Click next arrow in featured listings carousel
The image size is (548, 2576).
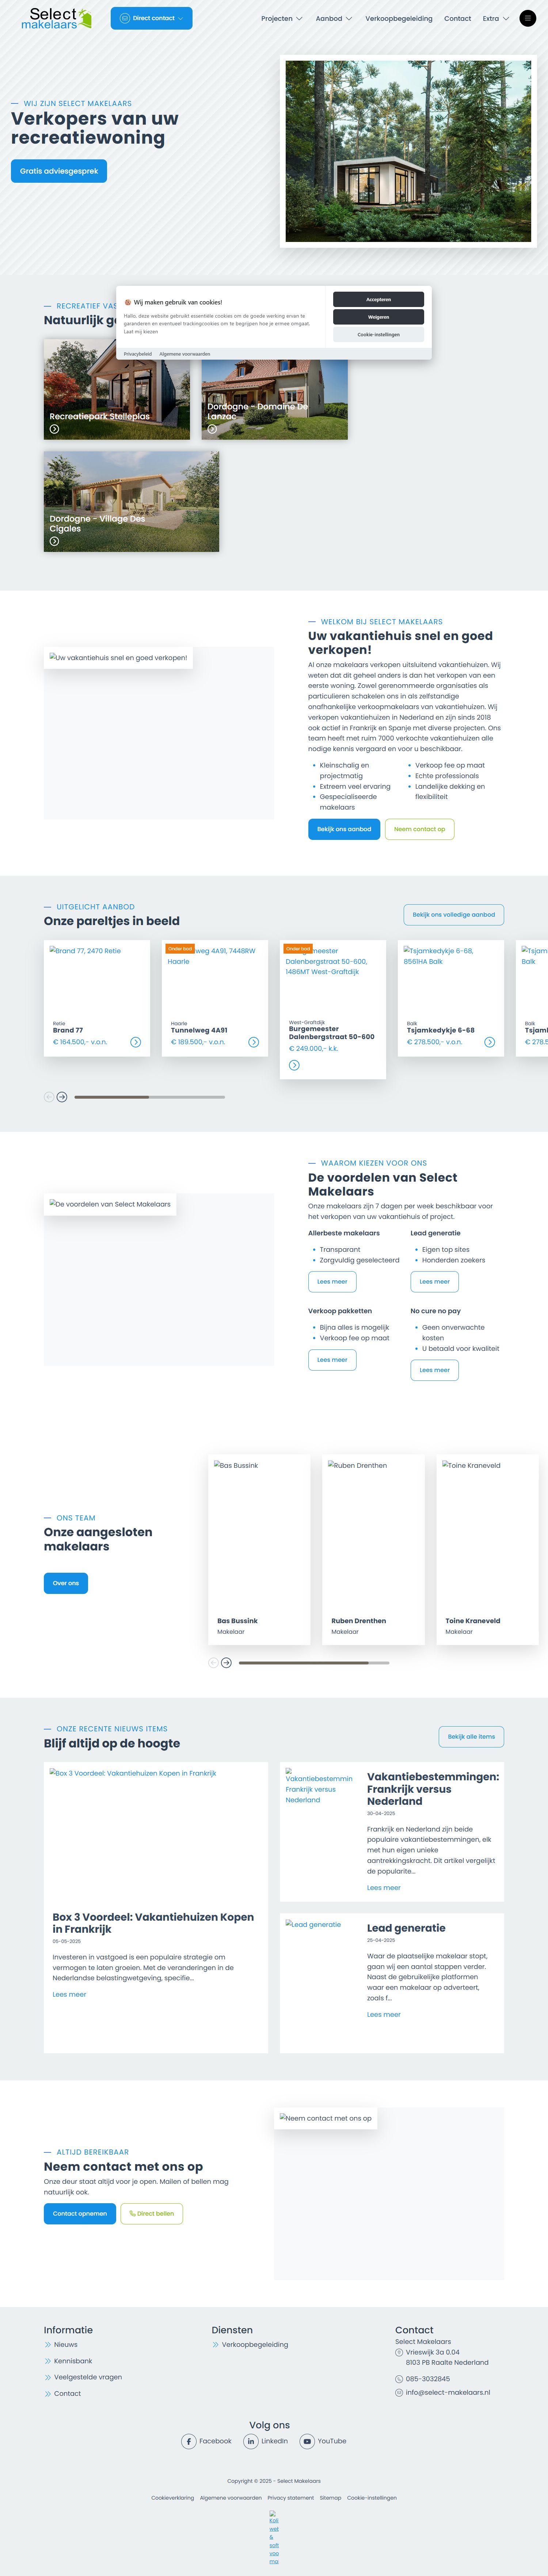[62, 1097]
